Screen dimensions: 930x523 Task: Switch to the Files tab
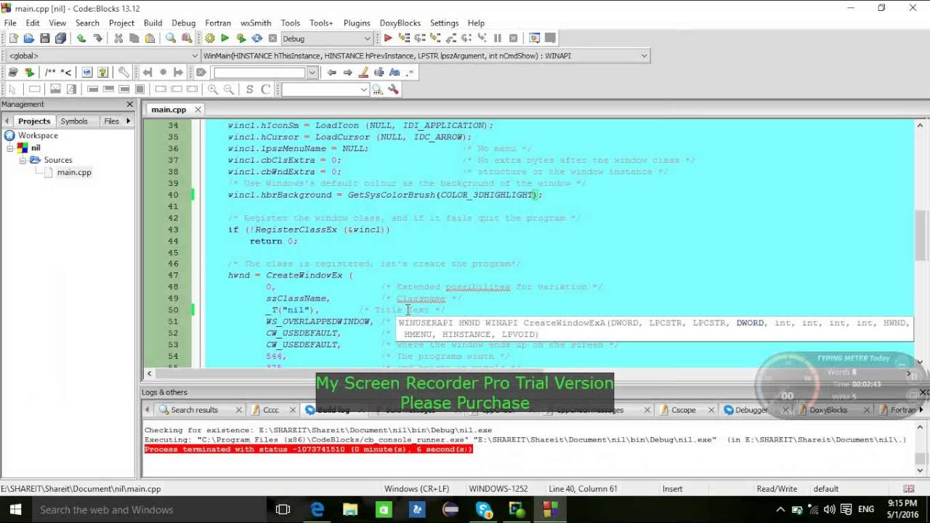111,121
